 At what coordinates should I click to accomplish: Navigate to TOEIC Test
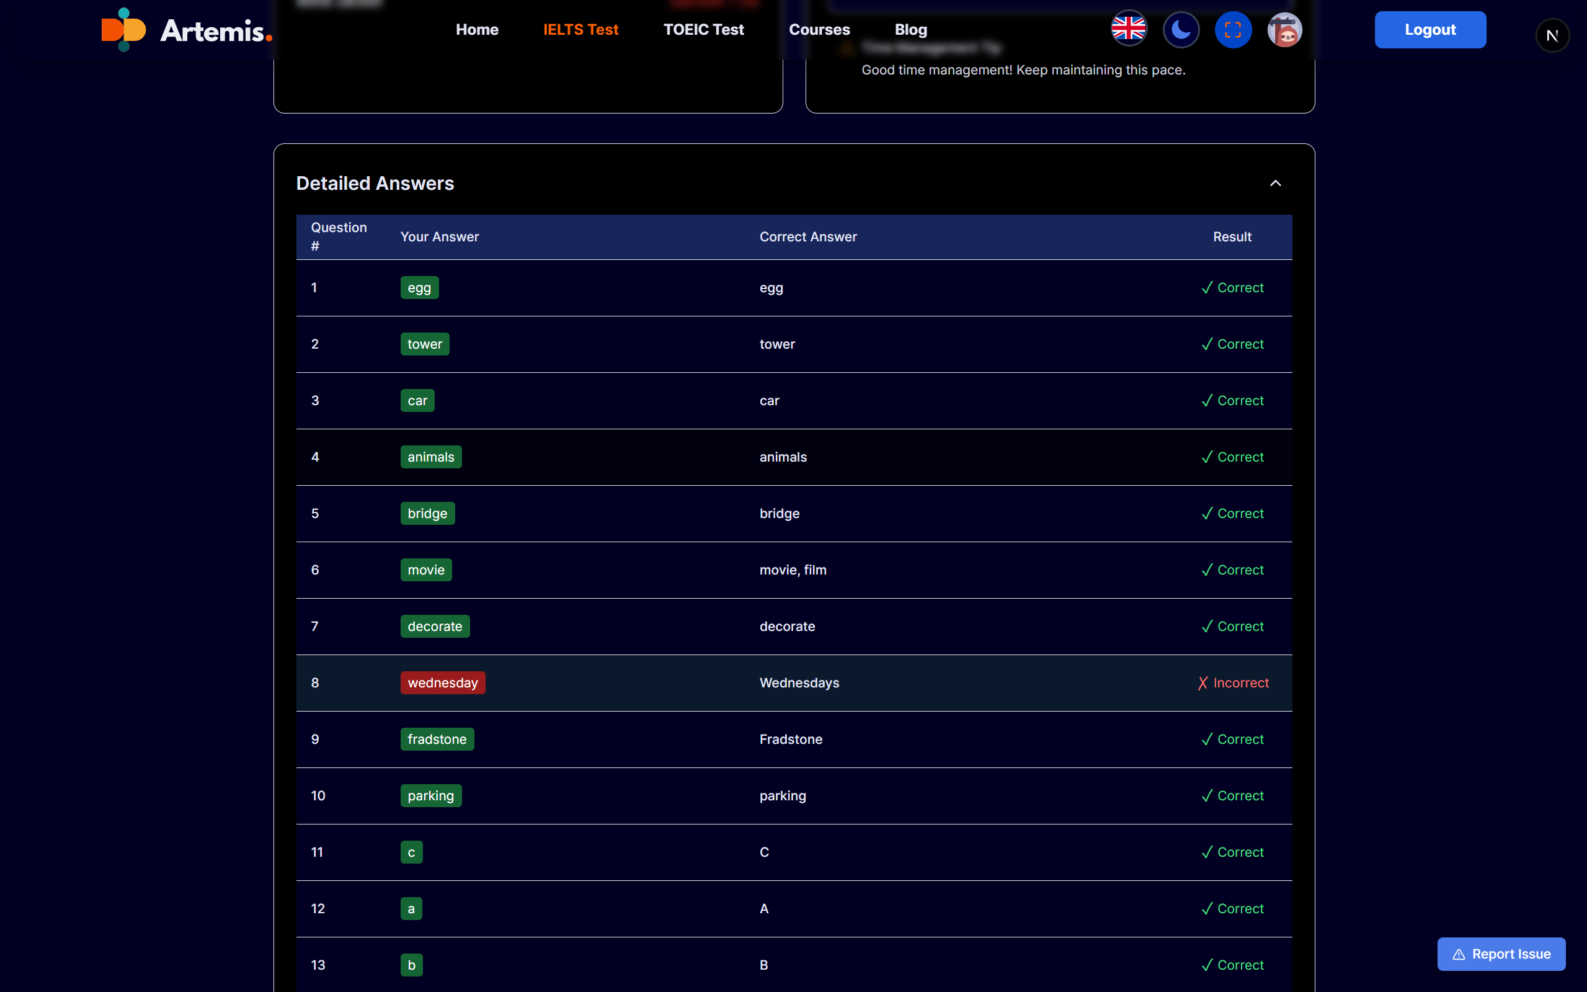[x=703, y=30]
